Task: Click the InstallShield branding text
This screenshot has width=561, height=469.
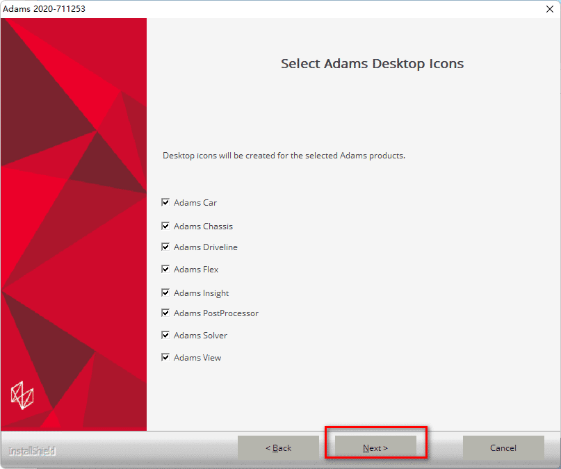Action: coord(31,451)
